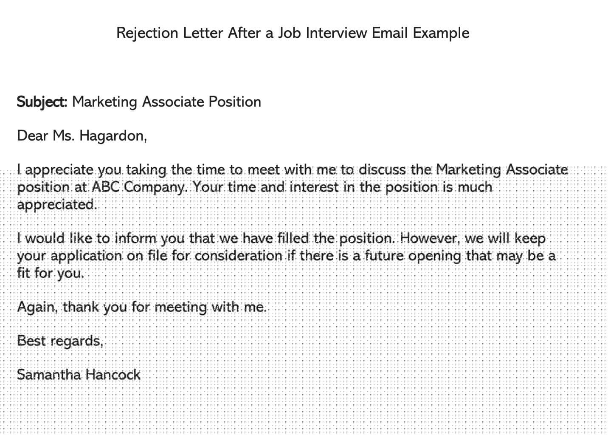Click the word 'appreciated.' ending first paragraph

(57, 205)
